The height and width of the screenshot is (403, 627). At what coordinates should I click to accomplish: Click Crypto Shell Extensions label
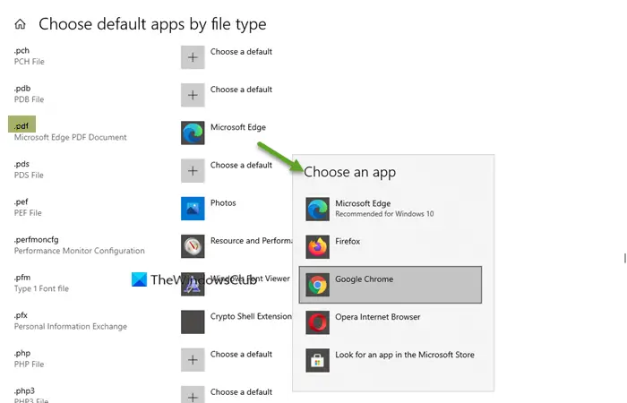pyautogui.click(x=251, y=316)
